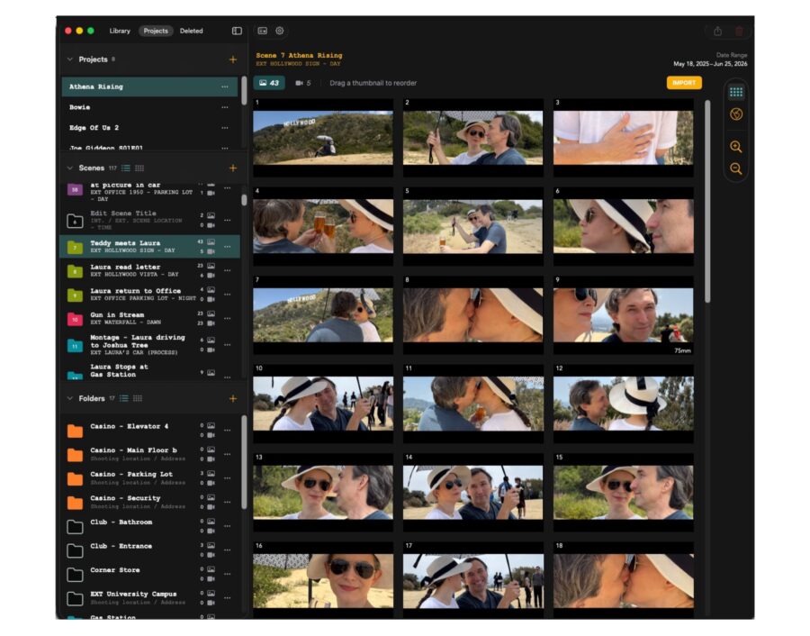Click the slate view icon beside gear
This screenshot has width=810, height=636.
263,31
